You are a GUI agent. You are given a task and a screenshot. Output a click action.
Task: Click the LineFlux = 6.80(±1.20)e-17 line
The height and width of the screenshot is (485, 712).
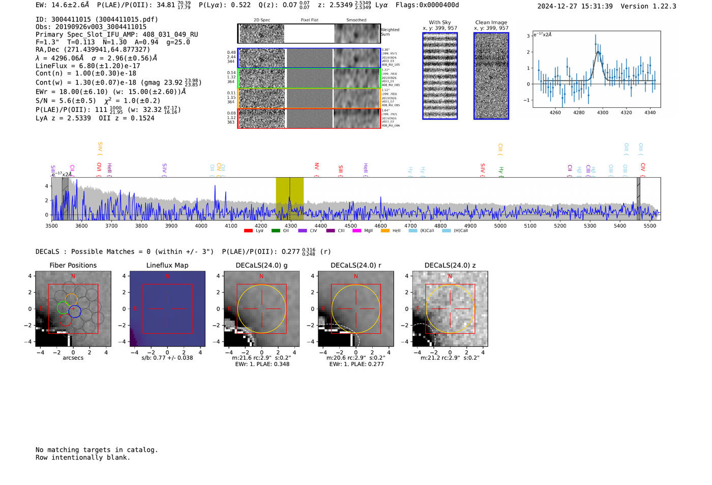tap(88, 66)
